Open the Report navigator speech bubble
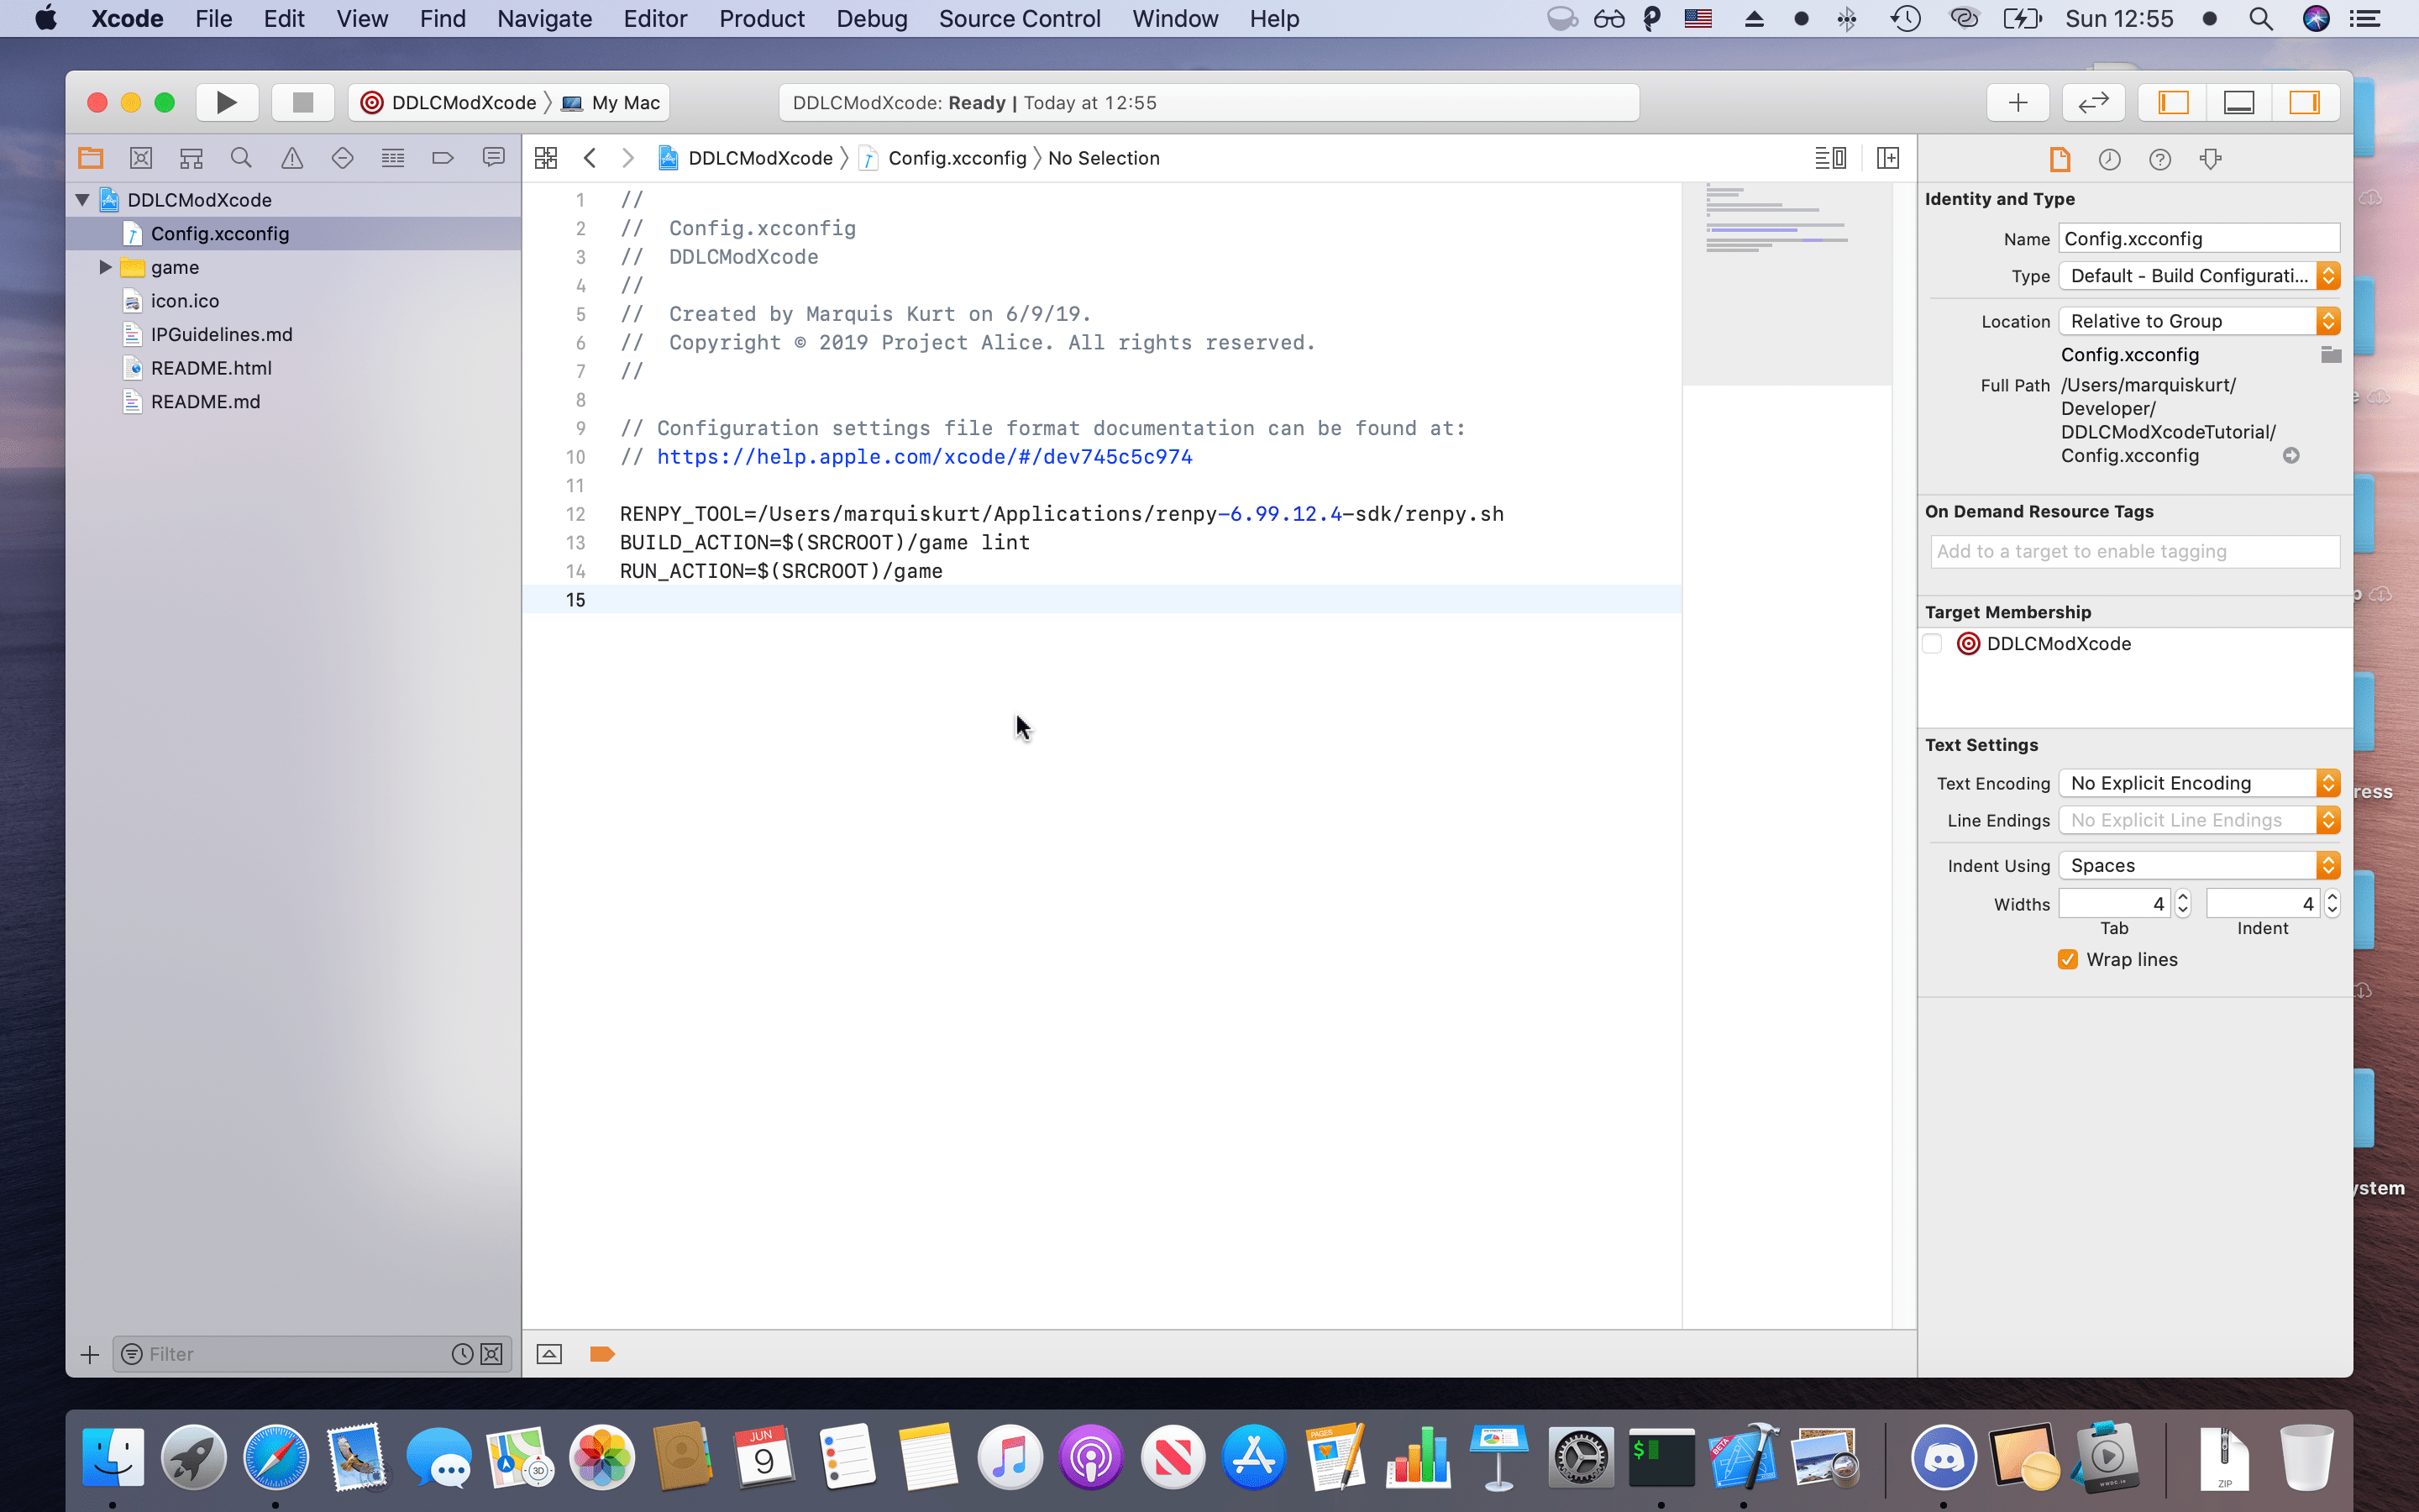This screenshot has width=2419, height=1512. point(493,158)
